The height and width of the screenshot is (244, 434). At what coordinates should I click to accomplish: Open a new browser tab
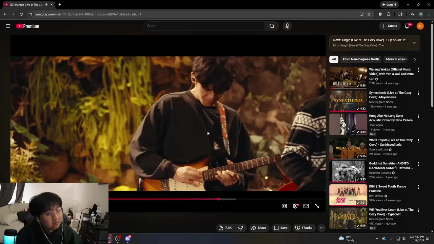[60, 5]
